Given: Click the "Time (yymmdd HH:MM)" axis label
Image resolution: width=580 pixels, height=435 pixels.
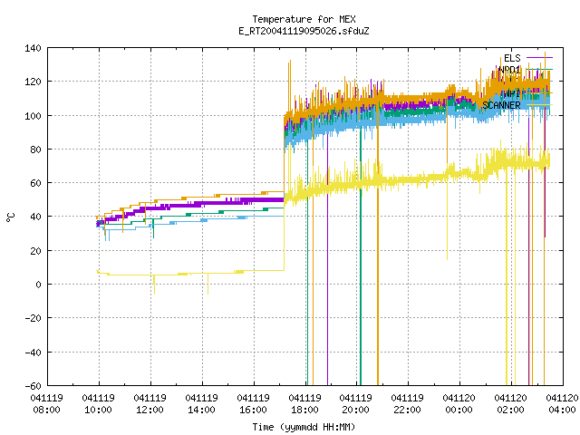Looking at the screenshot, I should click(x=304, y=427).
